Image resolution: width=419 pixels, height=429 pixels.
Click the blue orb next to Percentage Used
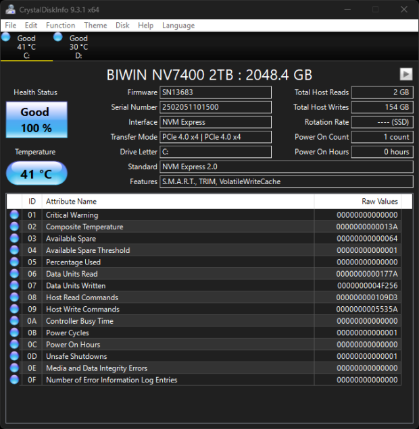click(x=14, y=262)
